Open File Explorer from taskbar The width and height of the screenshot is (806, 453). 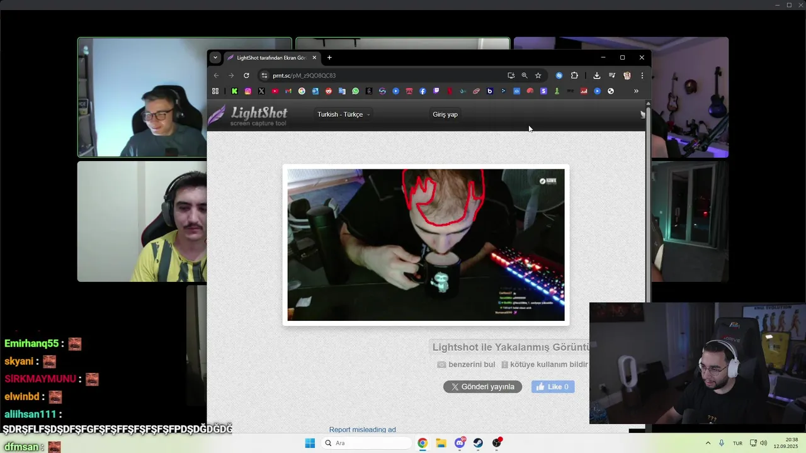tap(441, 443)
